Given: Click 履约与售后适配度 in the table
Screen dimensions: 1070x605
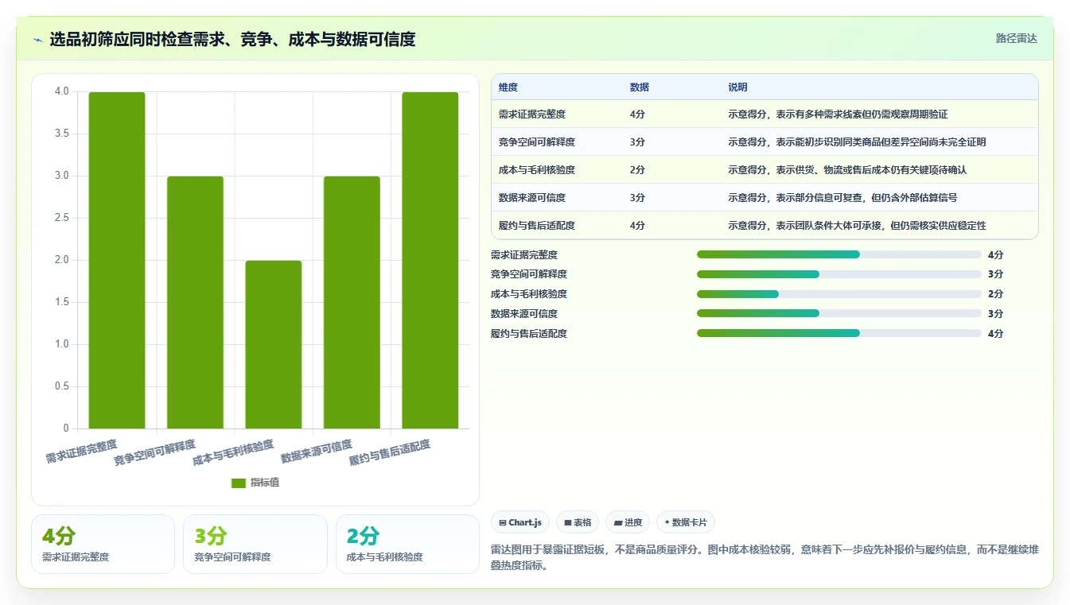Looking at the screenshot, I should pyautogui.click(x=537, y=226).
